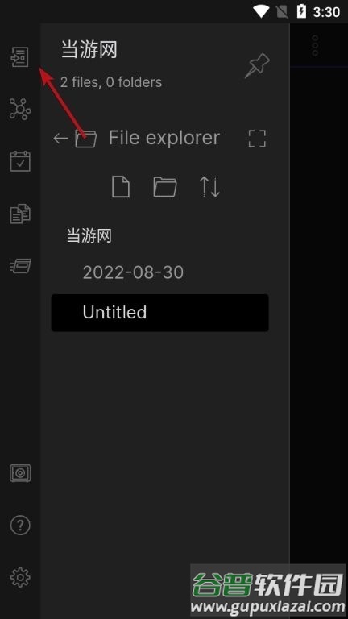Create a new folder icon

pos(165,187)
